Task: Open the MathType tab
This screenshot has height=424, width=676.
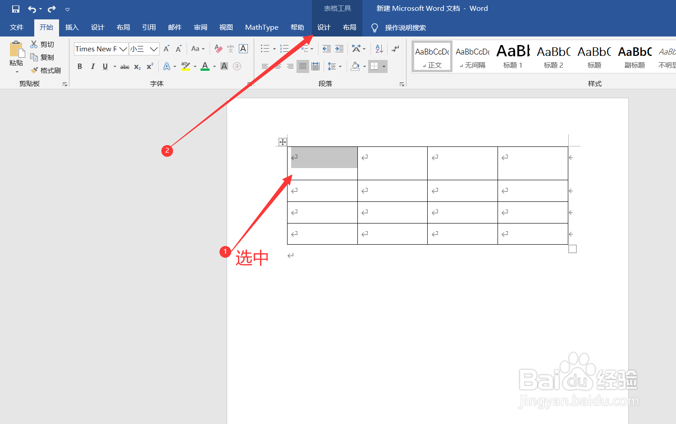Action: 262,27
